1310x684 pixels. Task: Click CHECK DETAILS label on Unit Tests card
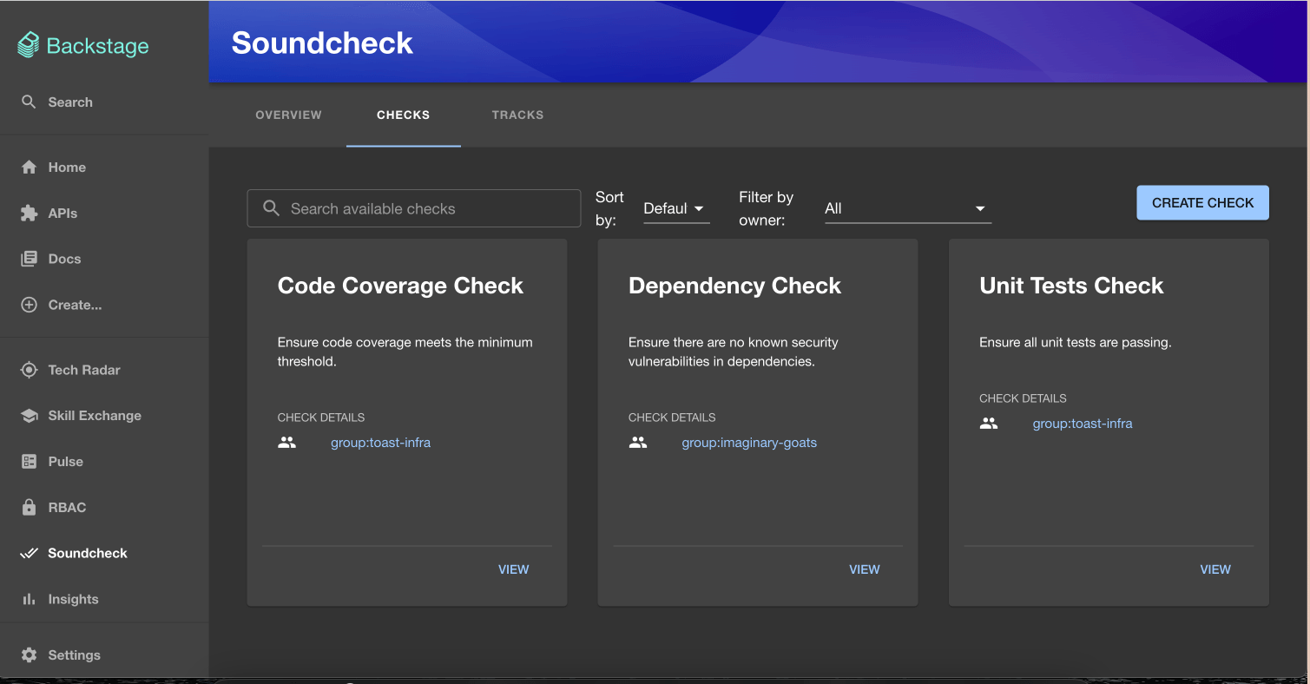(x=1023, y=398)
